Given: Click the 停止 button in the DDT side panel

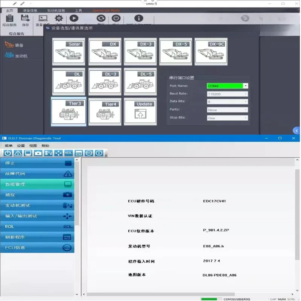Looking at the screenshot, I should pos(37,163).
